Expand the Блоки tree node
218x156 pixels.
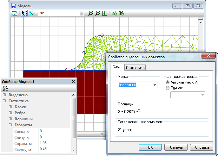[10, 107]
